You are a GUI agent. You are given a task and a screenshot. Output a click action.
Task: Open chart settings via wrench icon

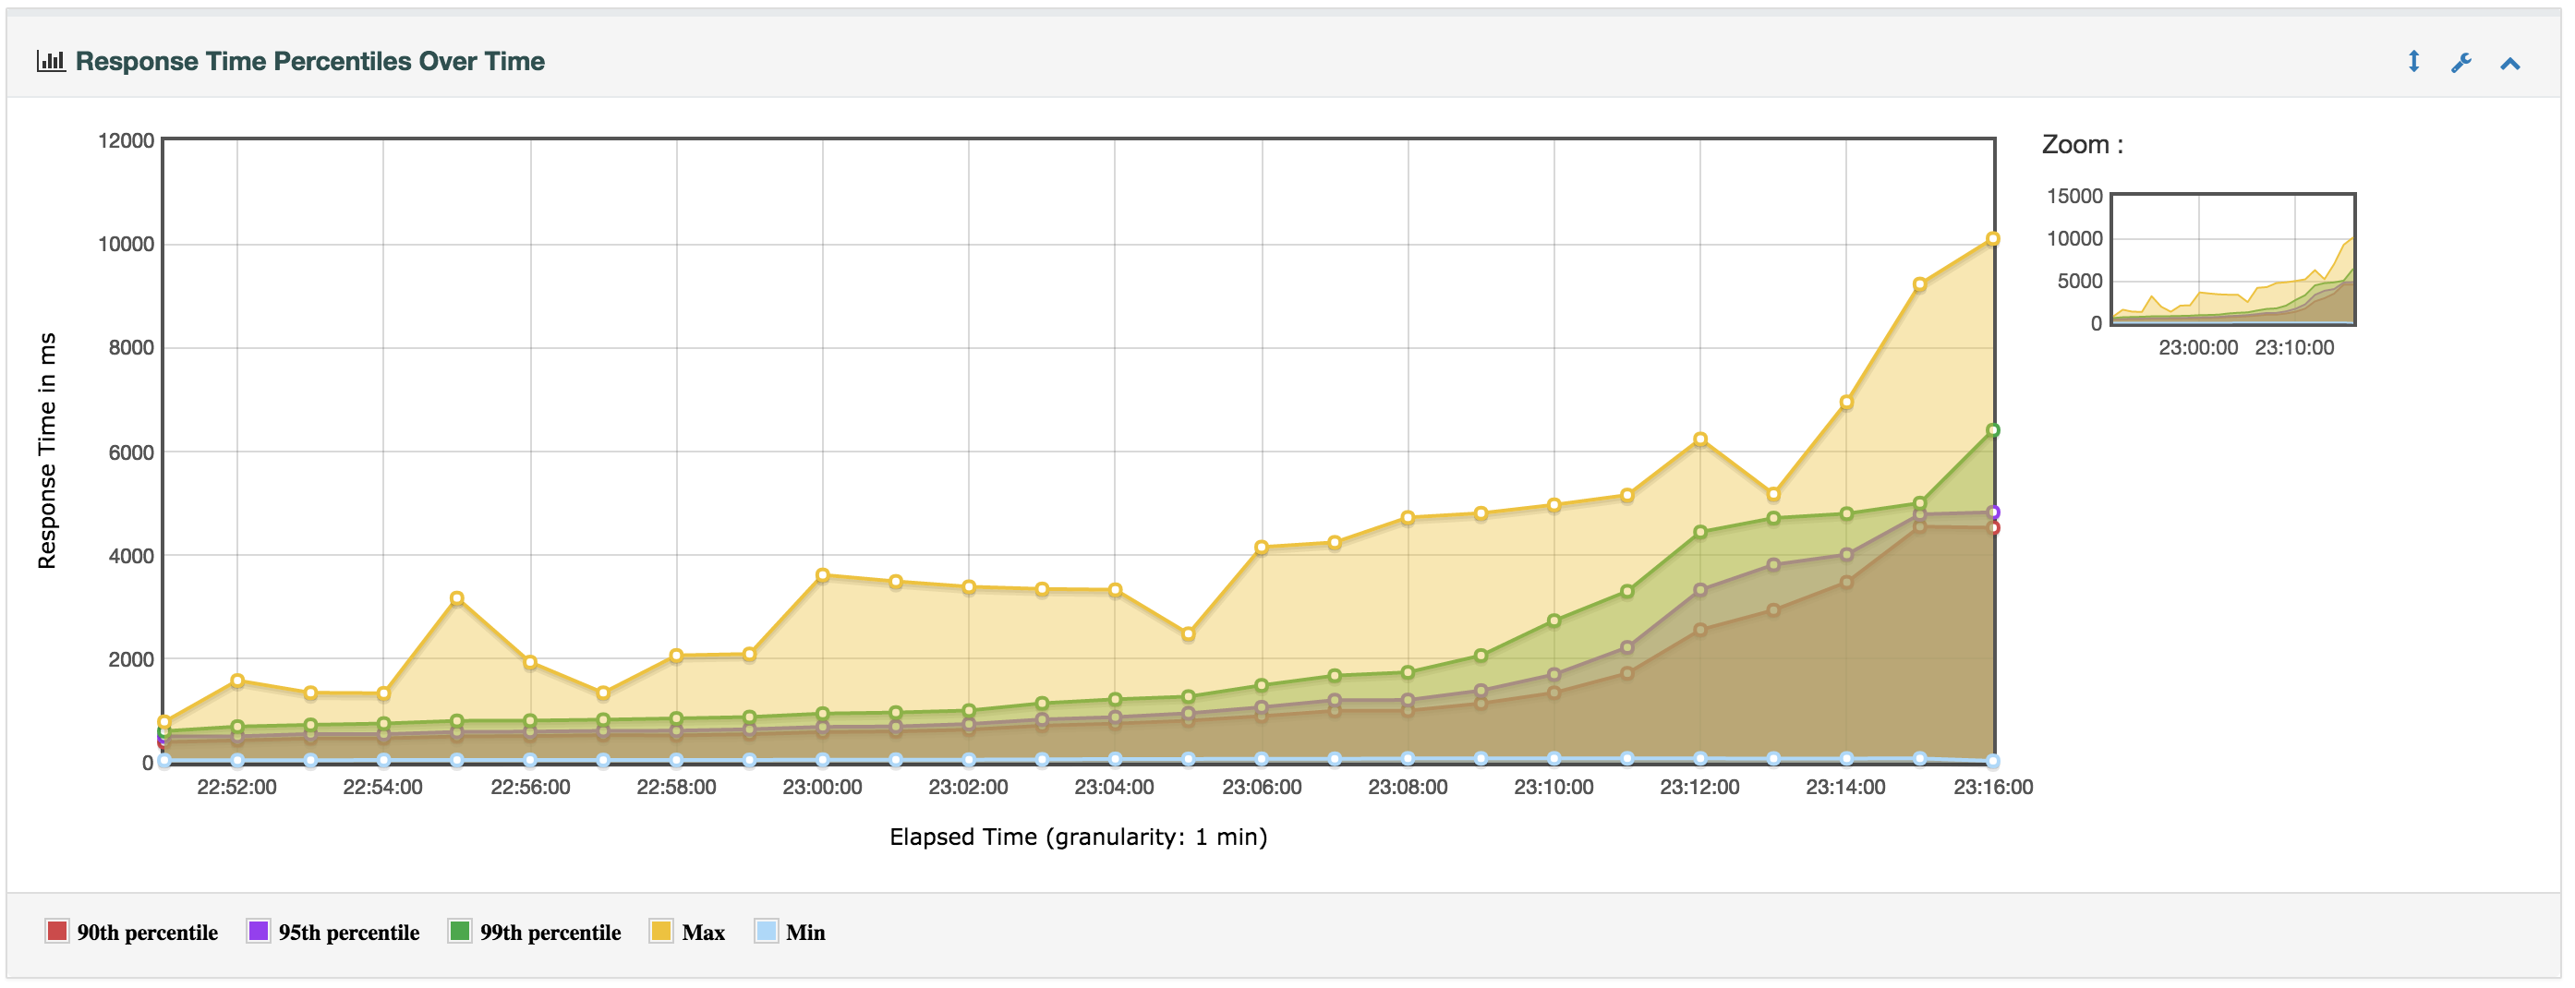click(2461, 63)
